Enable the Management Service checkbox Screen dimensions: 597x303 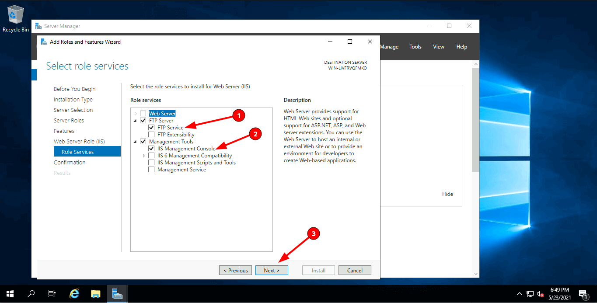(x=151, y=170)
